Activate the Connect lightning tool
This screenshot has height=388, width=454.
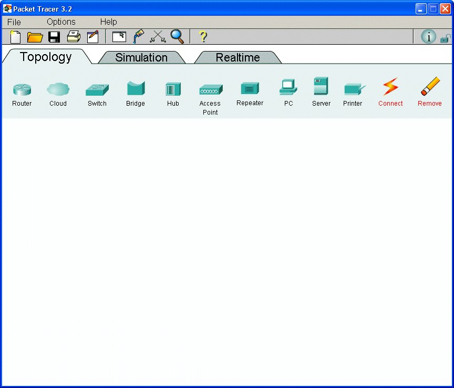tap(390, 92)
